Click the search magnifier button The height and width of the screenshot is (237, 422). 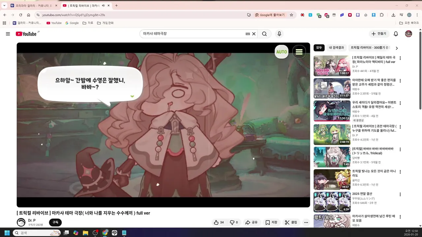[264, 34]
